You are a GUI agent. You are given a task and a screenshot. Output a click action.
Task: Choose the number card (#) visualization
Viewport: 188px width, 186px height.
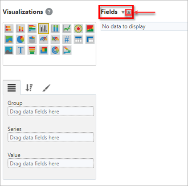pos(67,39)
